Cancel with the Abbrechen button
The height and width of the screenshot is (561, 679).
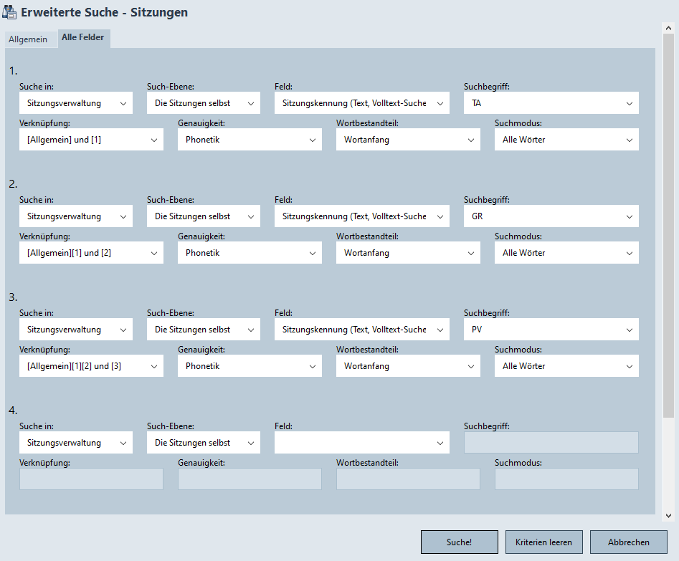[x=628, y=542]
